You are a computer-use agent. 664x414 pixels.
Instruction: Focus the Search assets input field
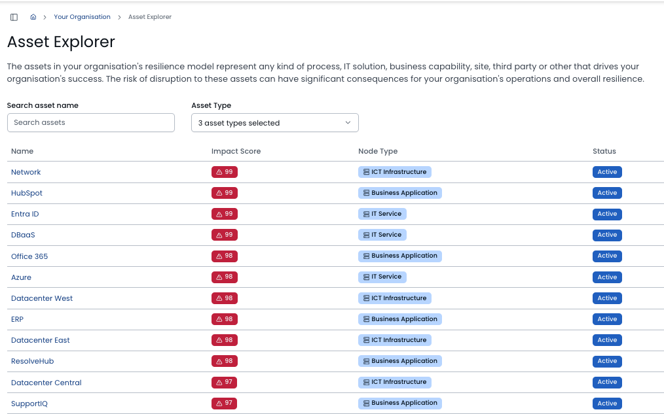(x=91, y=123)
